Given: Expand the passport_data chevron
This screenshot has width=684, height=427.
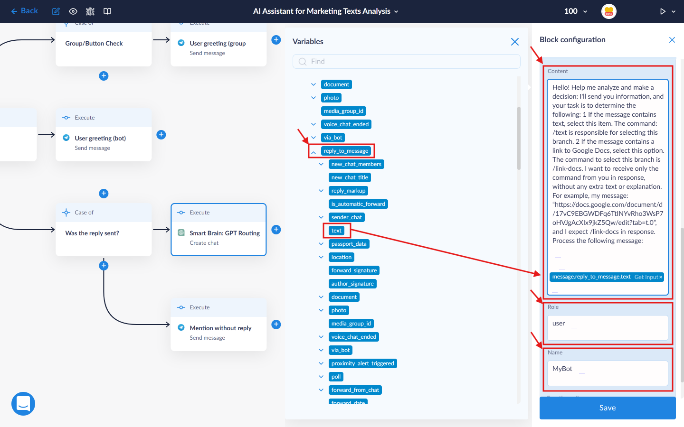Looking at the screenshot, I should click(x=321, y=244).
